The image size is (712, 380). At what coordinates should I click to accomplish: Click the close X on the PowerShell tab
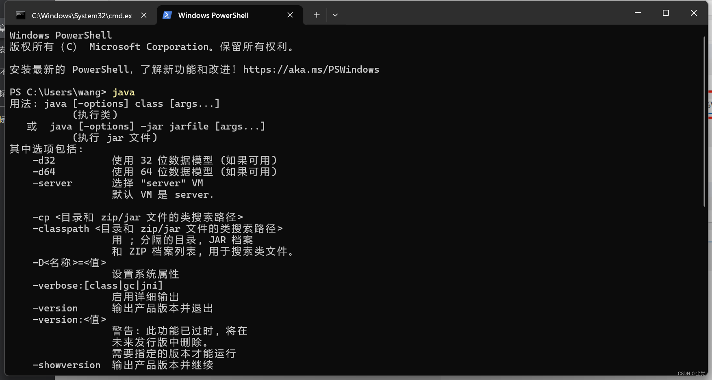290,15
